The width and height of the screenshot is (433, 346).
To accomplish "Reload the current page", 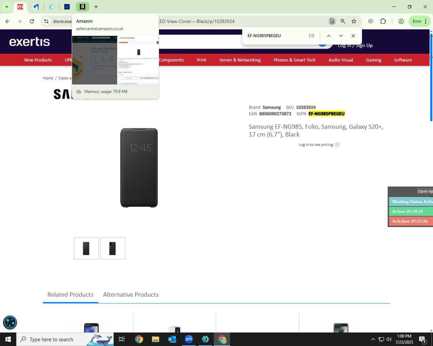I will (x=32, y=21).
